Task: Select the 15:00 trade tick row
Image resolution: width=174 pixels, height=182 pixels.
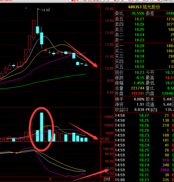Action: 144,180
